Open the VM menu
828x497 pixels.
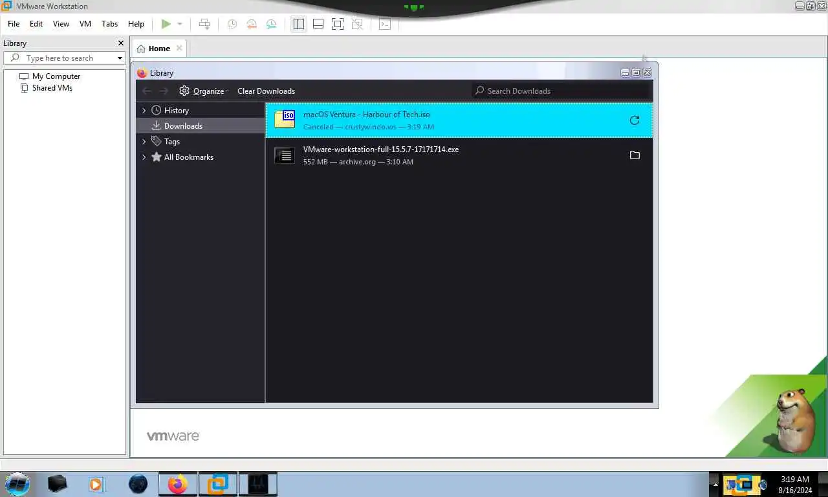click(85, 24)
